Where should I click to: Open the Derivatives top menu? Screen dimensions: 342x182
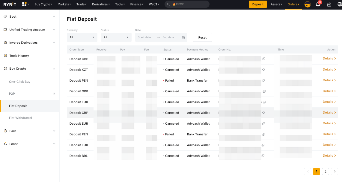(101, 4)
